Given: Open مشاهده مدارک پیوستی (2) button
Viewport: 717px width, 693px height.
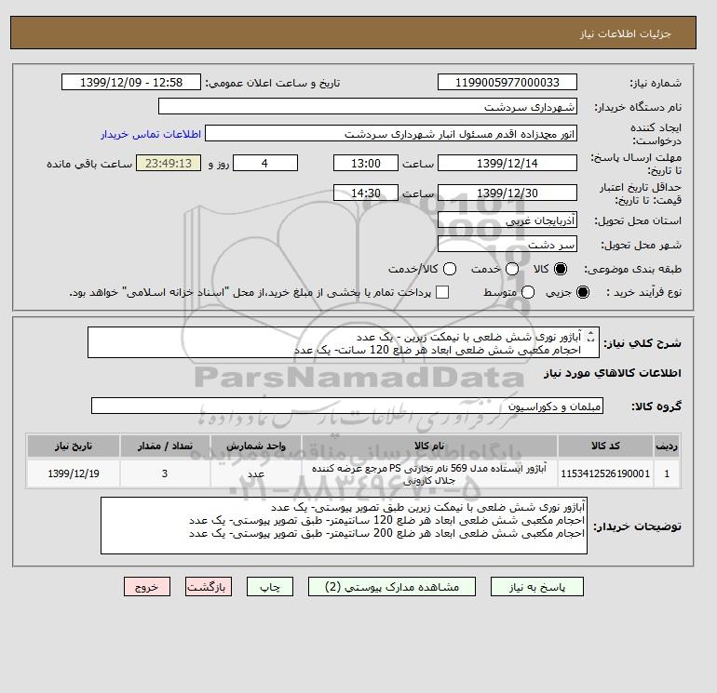Looking at the screenshot, I should [x=392, y=587].
